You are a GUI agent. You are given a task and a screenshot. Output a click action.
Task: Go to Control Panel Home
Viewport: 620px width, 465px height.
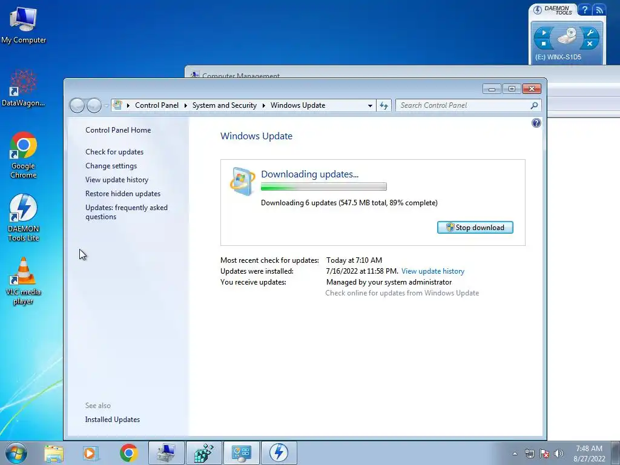[118, 130]
